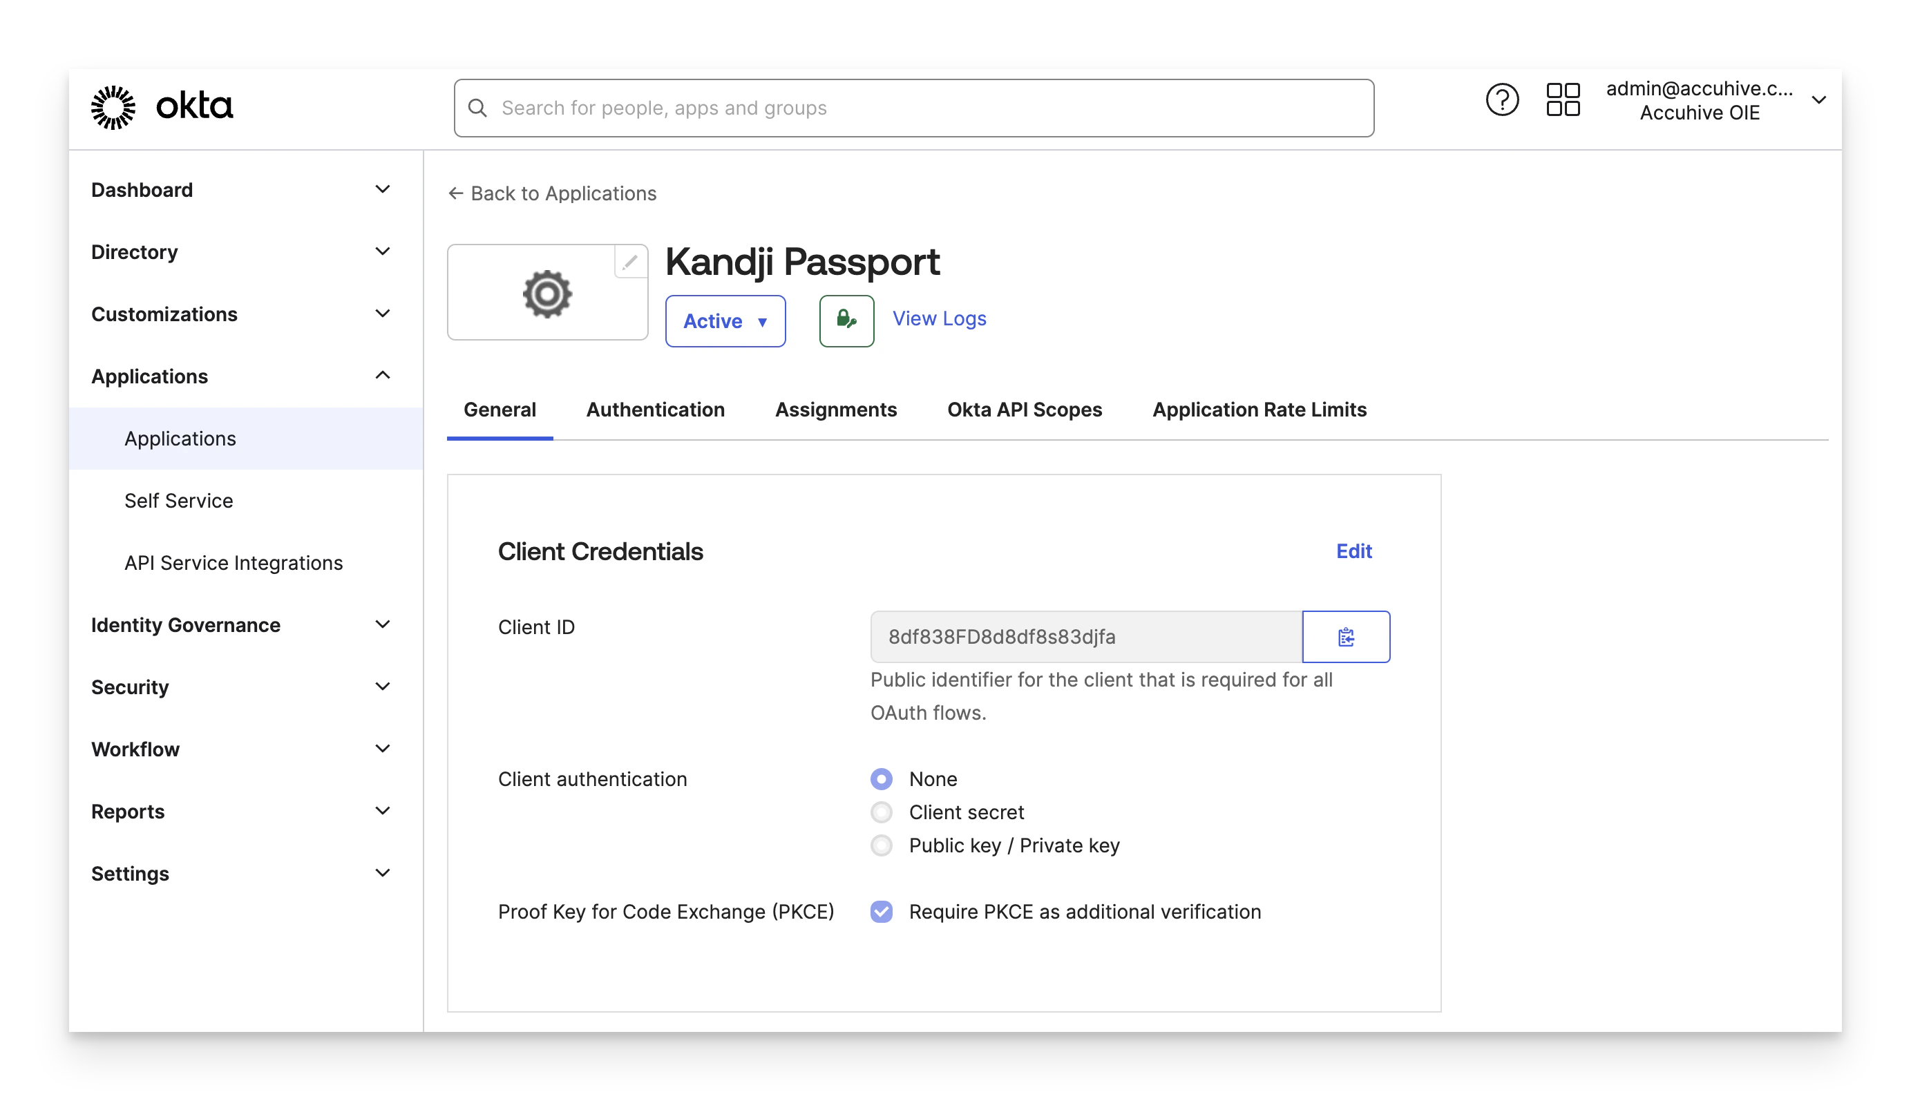1911x1101 pixels.
Task: Switch to the Authentication tab
Action: pos(655,409)
